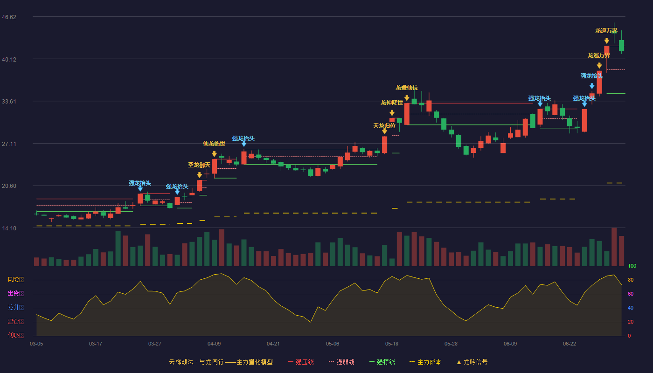Click the green 100 indicator scale value

point(632,266)
